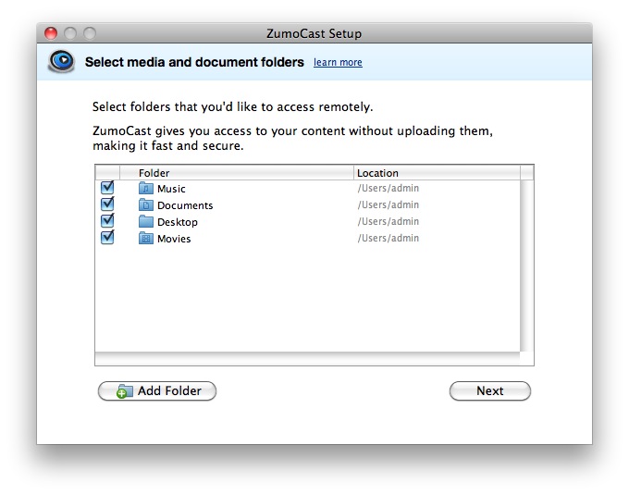The image size is (629, 495).
Task: Close the ZumoCast Setup window
Action: tap(51, 33)
